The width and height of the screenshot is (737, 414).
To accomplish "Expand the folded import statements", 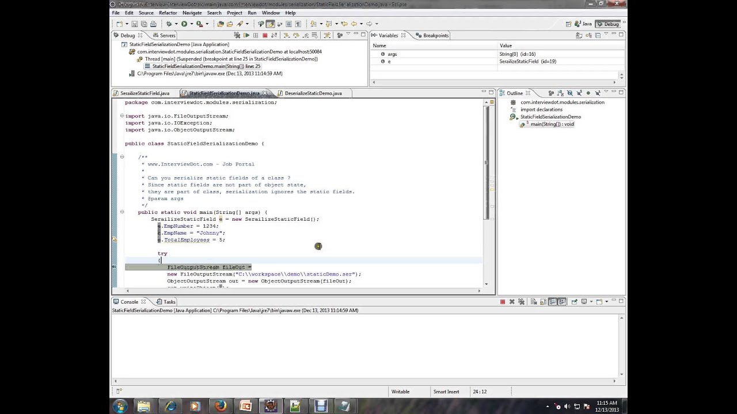I will coord(121,116).
